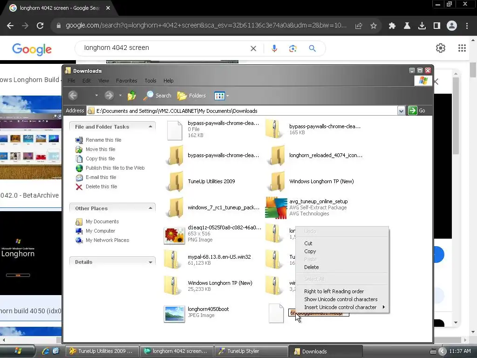Click Rename this file task
The width and height of the screenshot is (477, 358).
point(103,140)
